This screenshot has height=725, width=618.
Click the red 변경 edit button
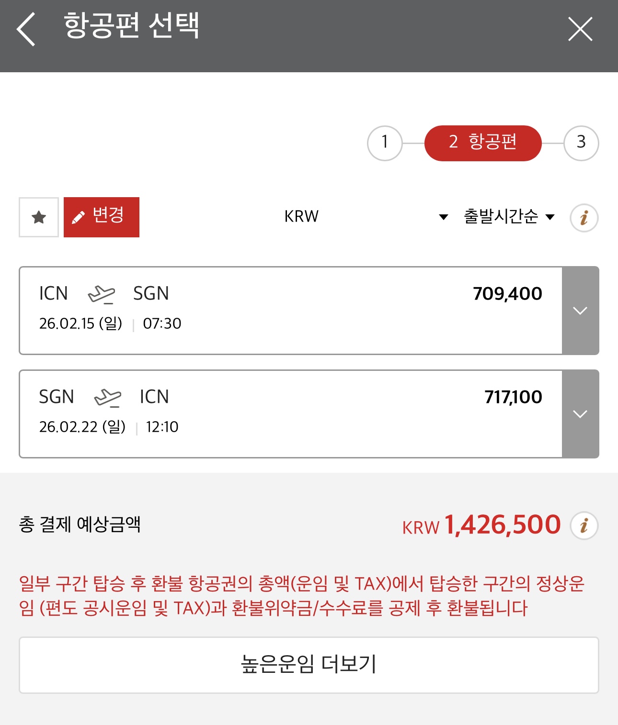pos(102,217)
